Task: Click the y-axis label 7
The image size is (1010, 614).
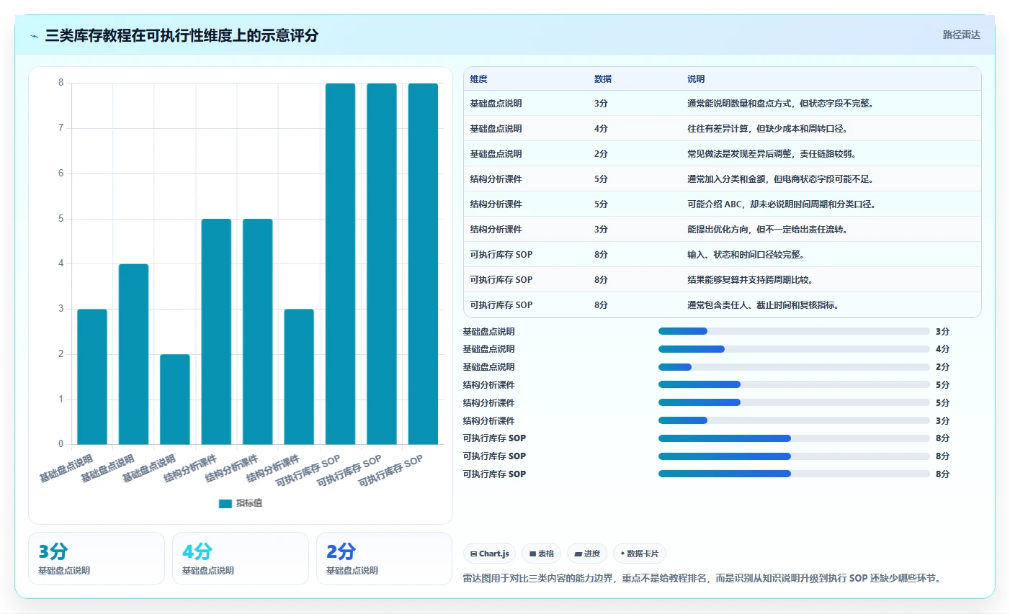Action: [61, 128]
